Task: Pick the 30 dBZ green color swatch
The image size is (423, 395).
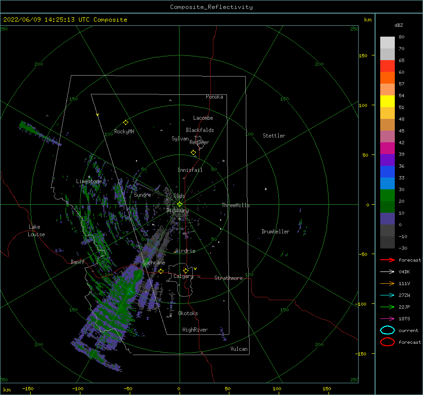Action: pyautogui.click(x=387, y=195)
